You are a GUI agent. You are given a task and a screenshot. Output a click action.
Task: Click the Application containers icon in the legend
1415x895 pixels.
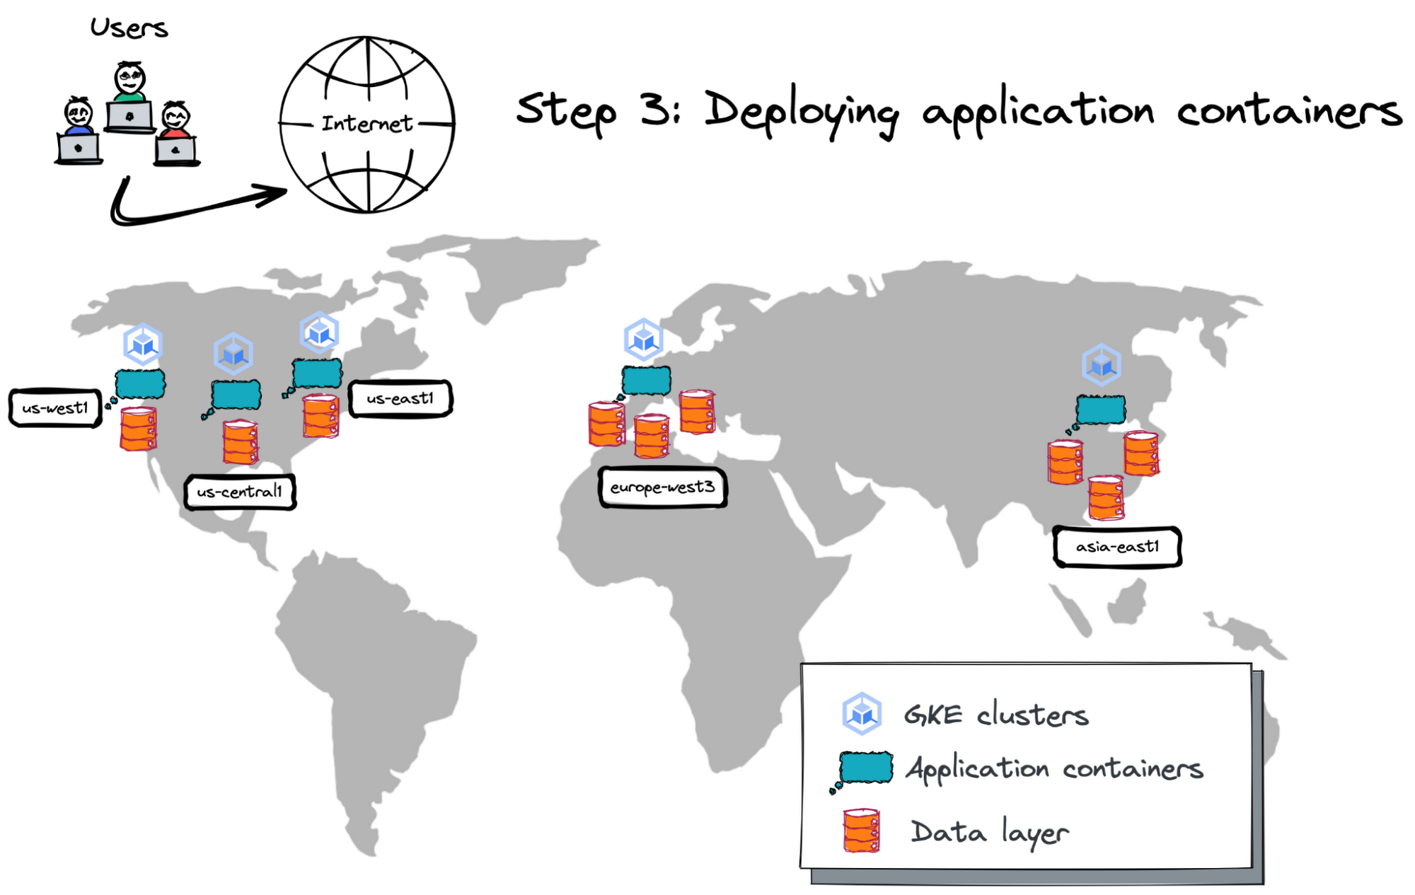(865, 768)
